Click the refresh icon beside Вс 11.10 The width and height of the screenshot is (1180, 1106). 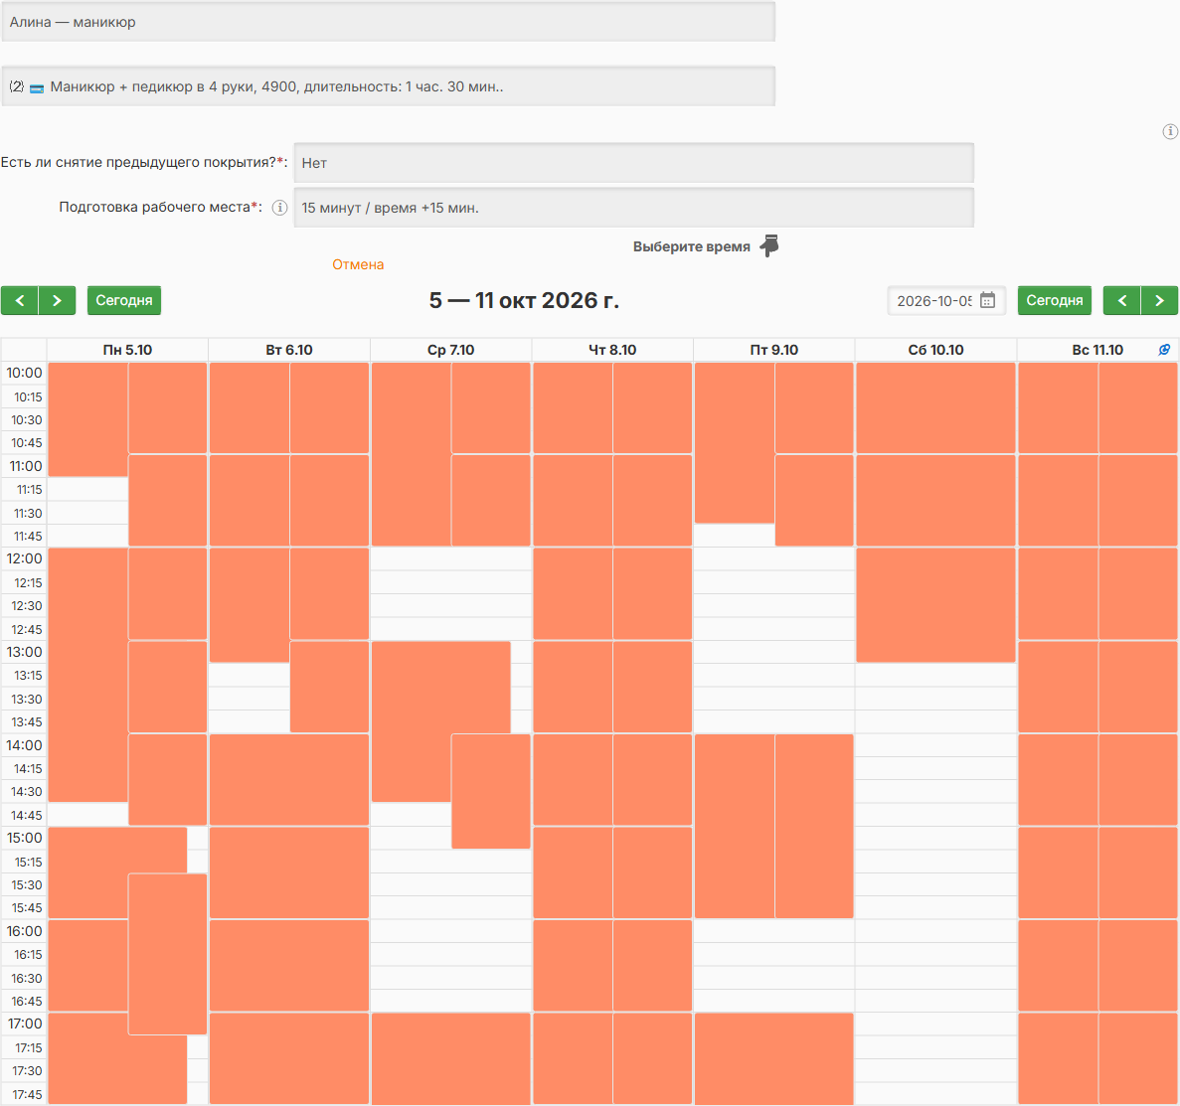coord(1164,350)
